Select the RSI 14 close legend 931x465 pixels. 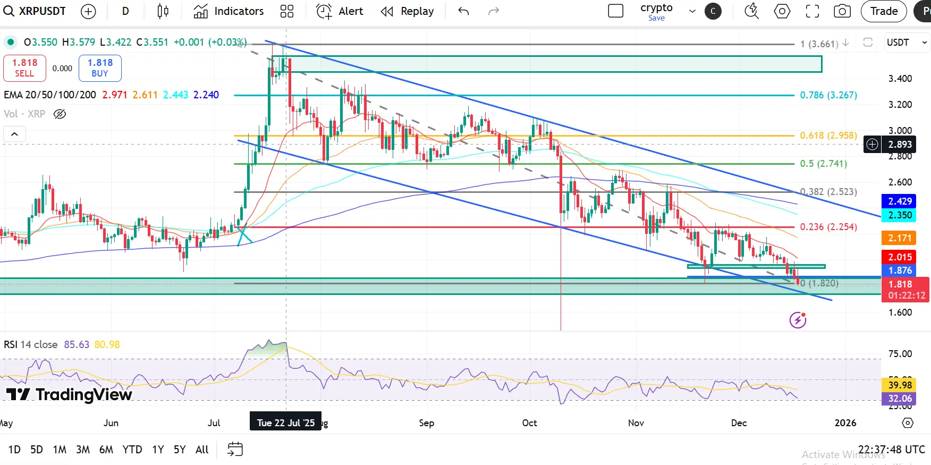[30, 344]
